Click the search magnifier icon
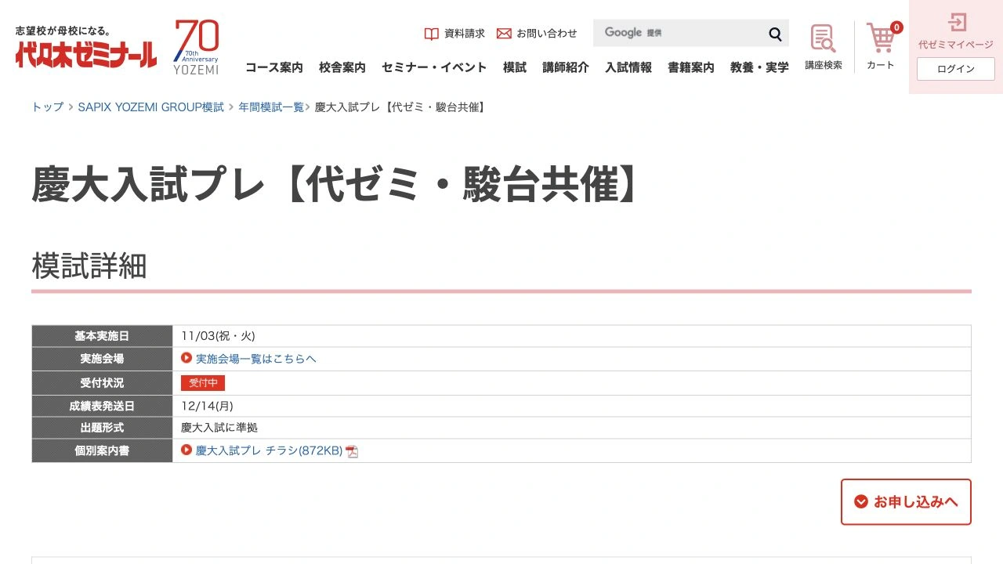Screen dimensions: 1003x564 tap(775, 34)
